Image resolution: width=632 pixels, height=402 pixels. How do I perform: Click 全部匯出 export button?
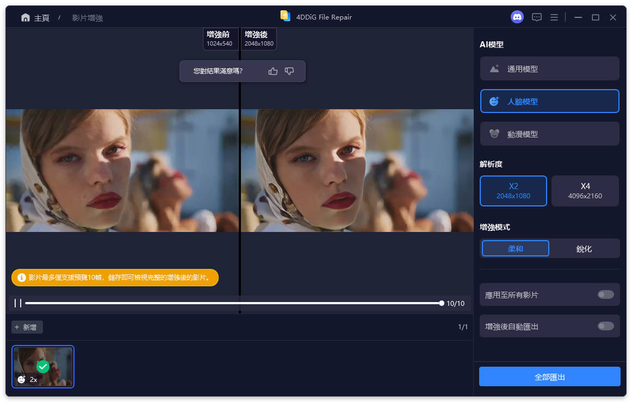tap(550, 376)
